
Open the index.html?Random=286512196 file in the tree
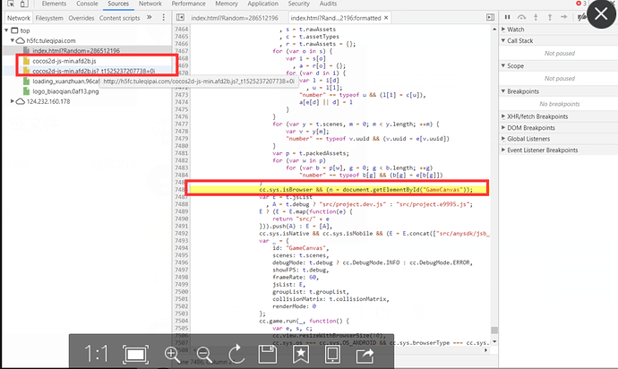tap(76, 50)
